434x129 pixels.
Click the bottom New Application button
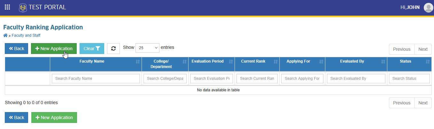pyautogui.click(x=54, y=118)
